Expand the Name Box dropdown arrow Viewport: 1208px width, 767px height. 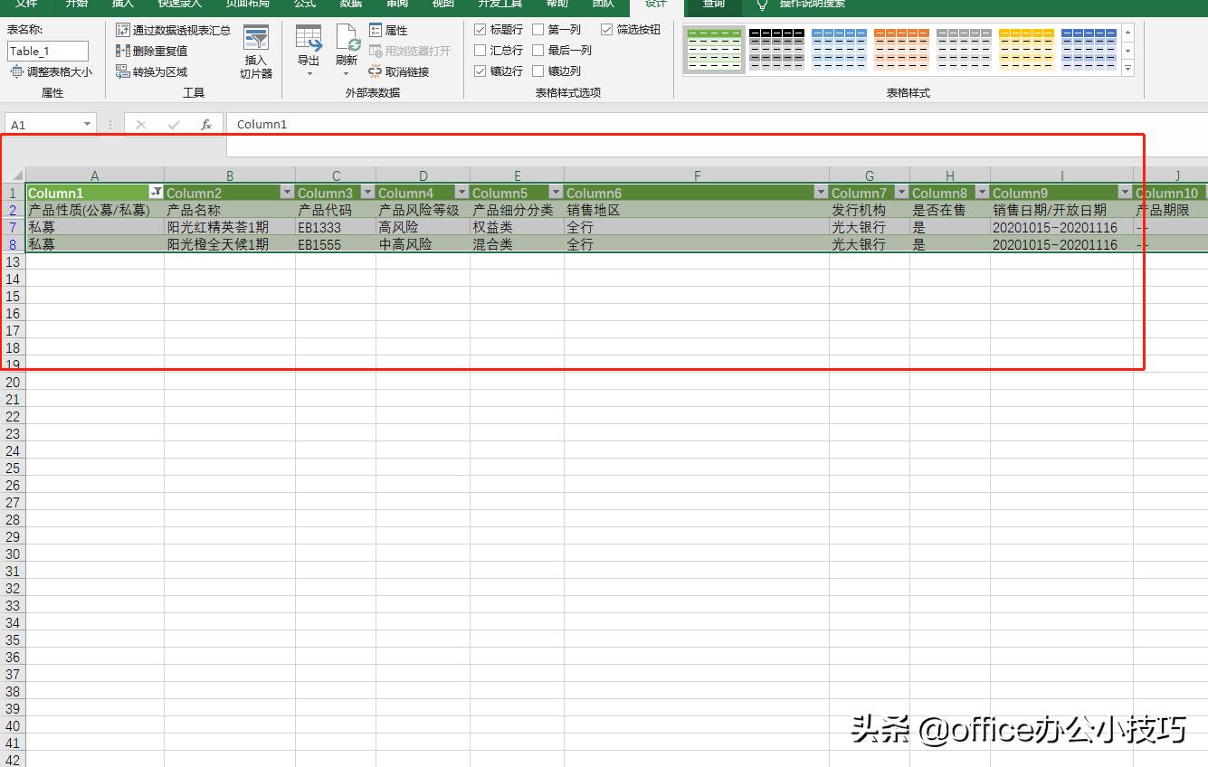click(88, 124)
